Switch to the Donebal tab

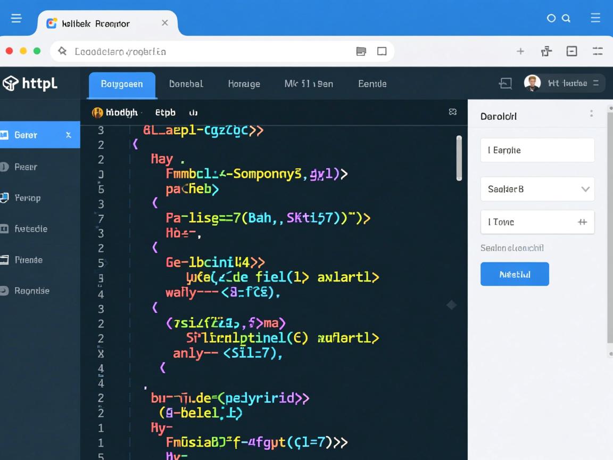(186, 84)
